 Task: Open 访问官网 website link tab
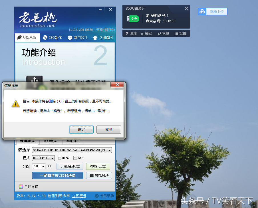[x=103, y=38]
